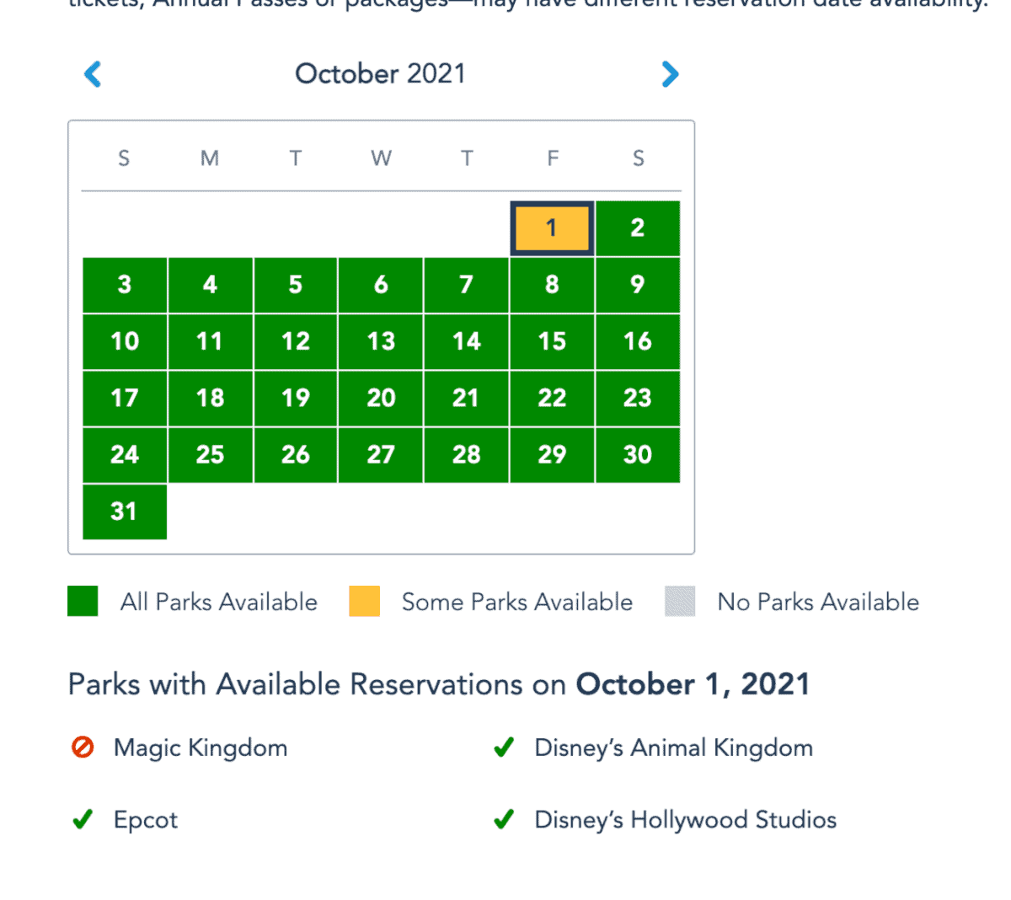Select October 20 on the calendar

(381, 398)
